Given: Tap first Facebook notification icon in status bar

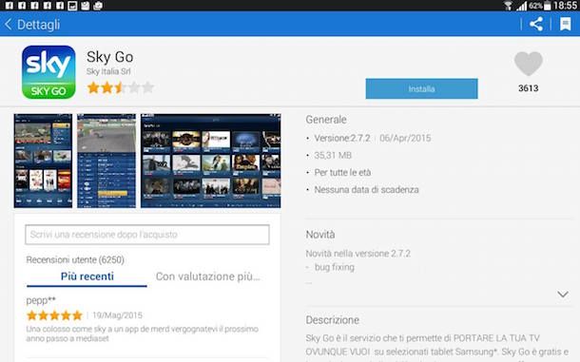Looking at the screenshot, I should point(10,6).
